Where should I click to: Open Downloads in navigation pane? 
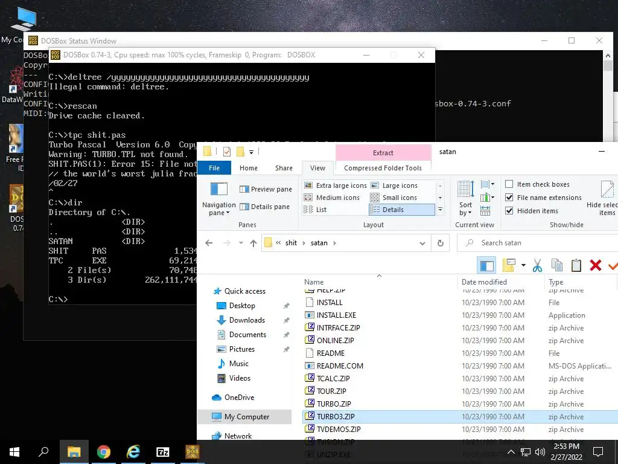click(247, 320)
